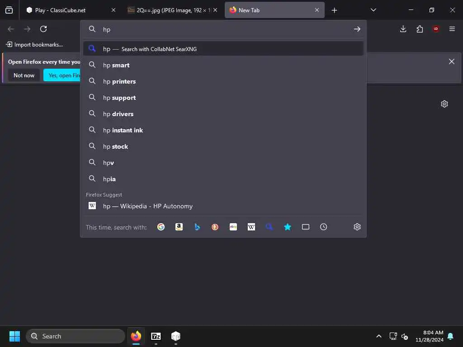This screenshot has height=347, width=463.
Task: Open clock showing 8:04 AM
Action: [430, 336]
